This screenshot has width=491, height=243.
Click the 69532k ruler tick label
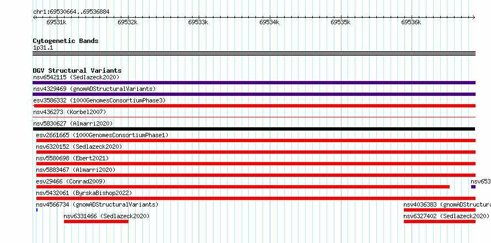click(127, 22)
